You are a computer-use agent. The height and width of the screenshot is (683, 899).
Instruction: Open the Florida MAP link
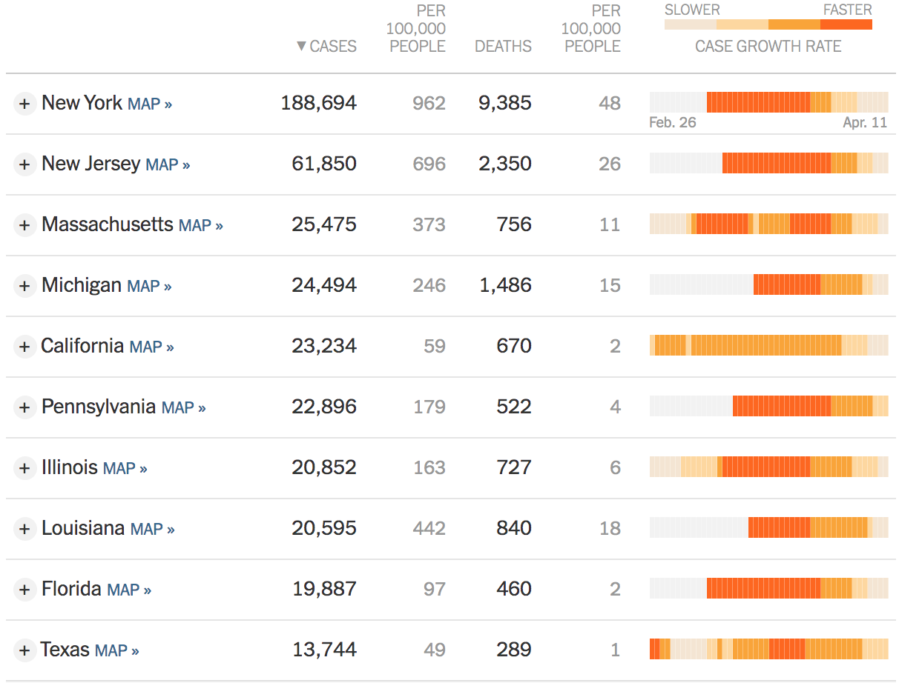129,590
